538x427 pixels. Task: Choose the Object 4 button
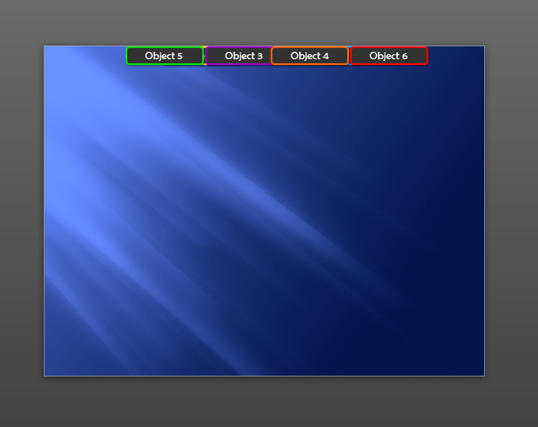pyautogui.click(x=310, y=56)
